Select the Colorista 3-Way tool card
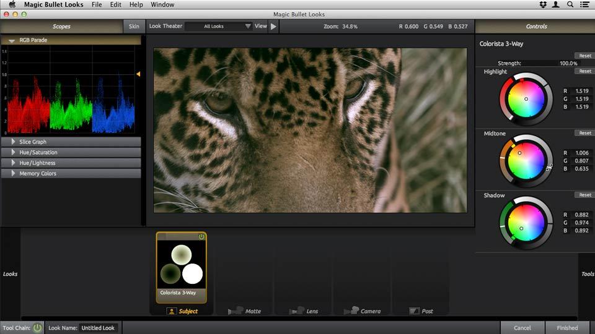This screenshot has width=595, height=334. [182, 267]
